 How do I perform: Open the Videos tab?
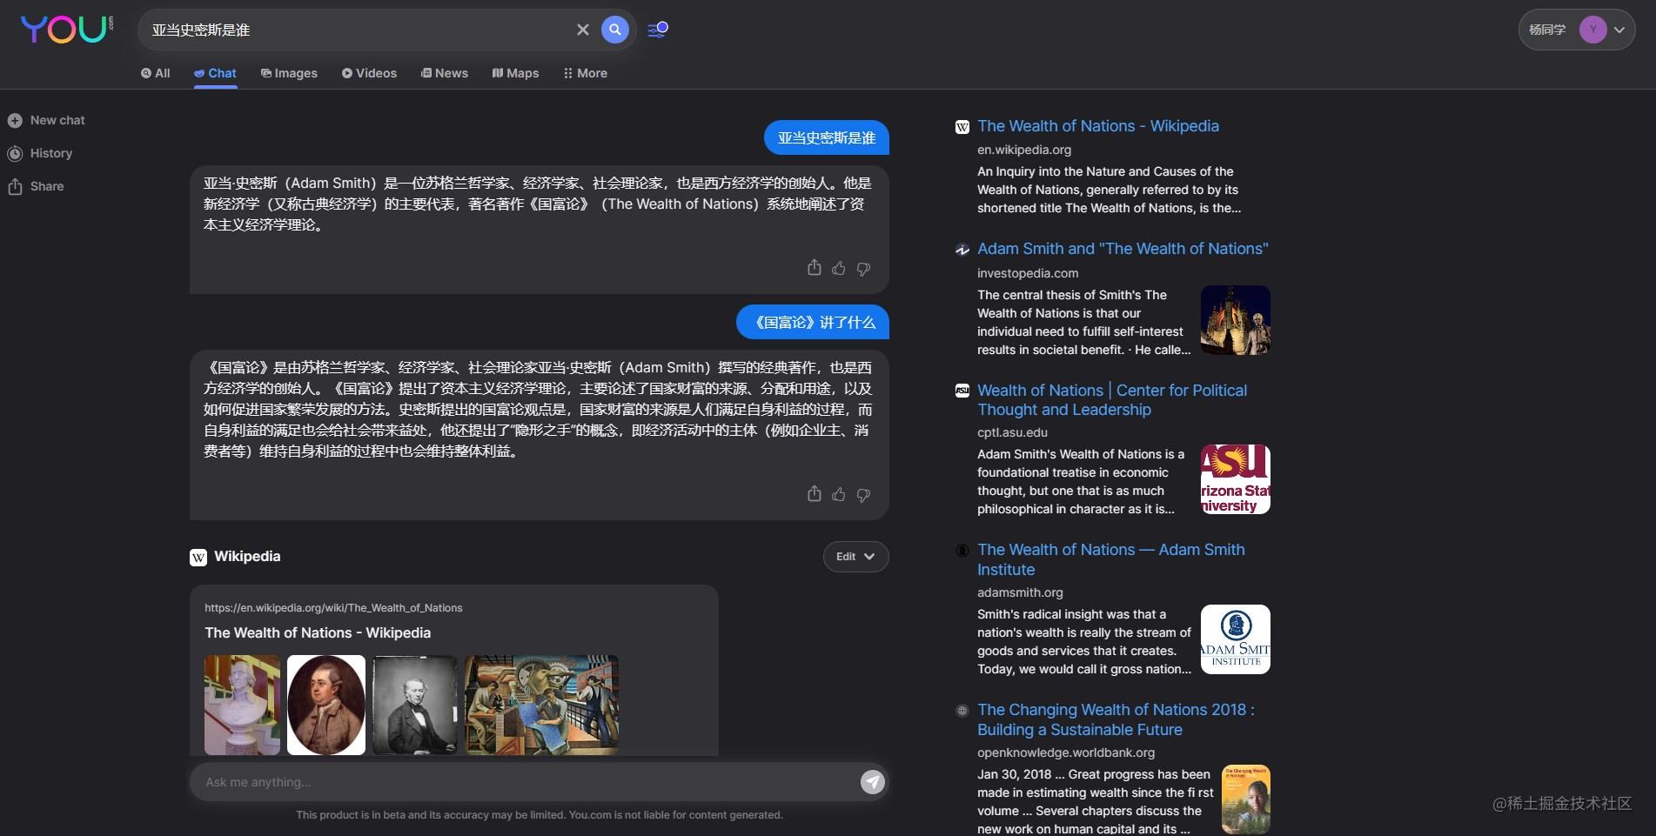[x=369, y=73]
